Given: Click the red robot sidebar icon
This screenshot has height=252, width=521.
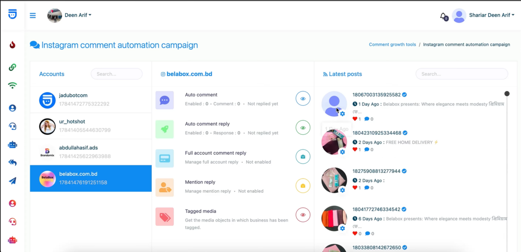Looking at the screenshot, I should 13,240.
